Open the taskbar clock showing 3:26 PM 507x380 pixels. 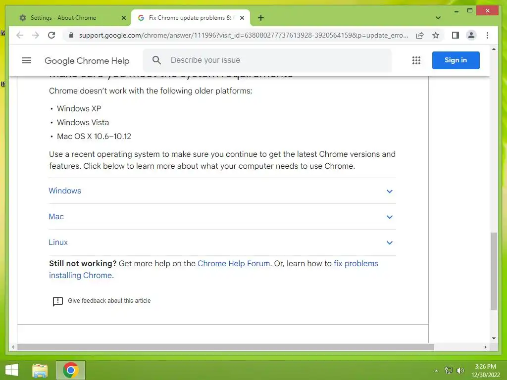(485, 371)
